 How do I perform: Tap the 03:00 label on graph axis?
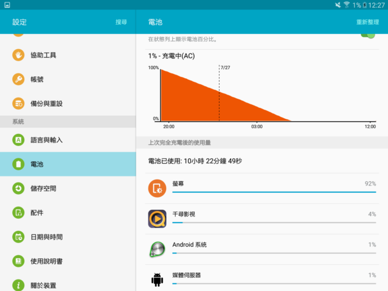click(x=257, y=127)
